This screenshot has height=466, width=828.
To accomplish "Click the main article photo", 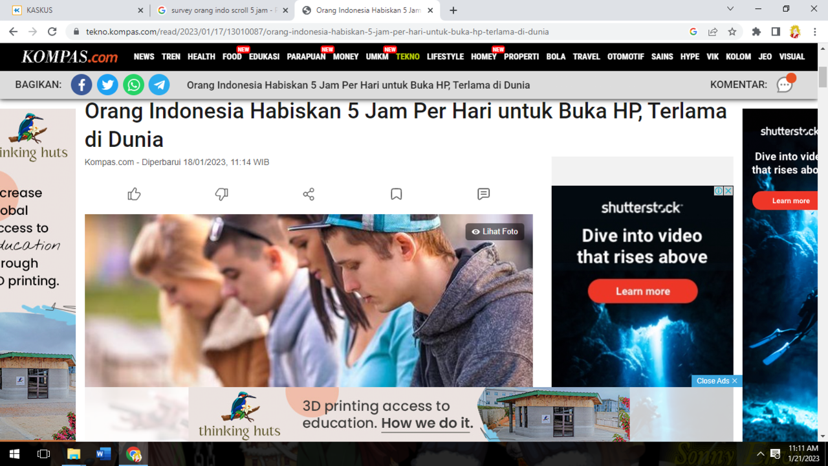I will 309,301.
